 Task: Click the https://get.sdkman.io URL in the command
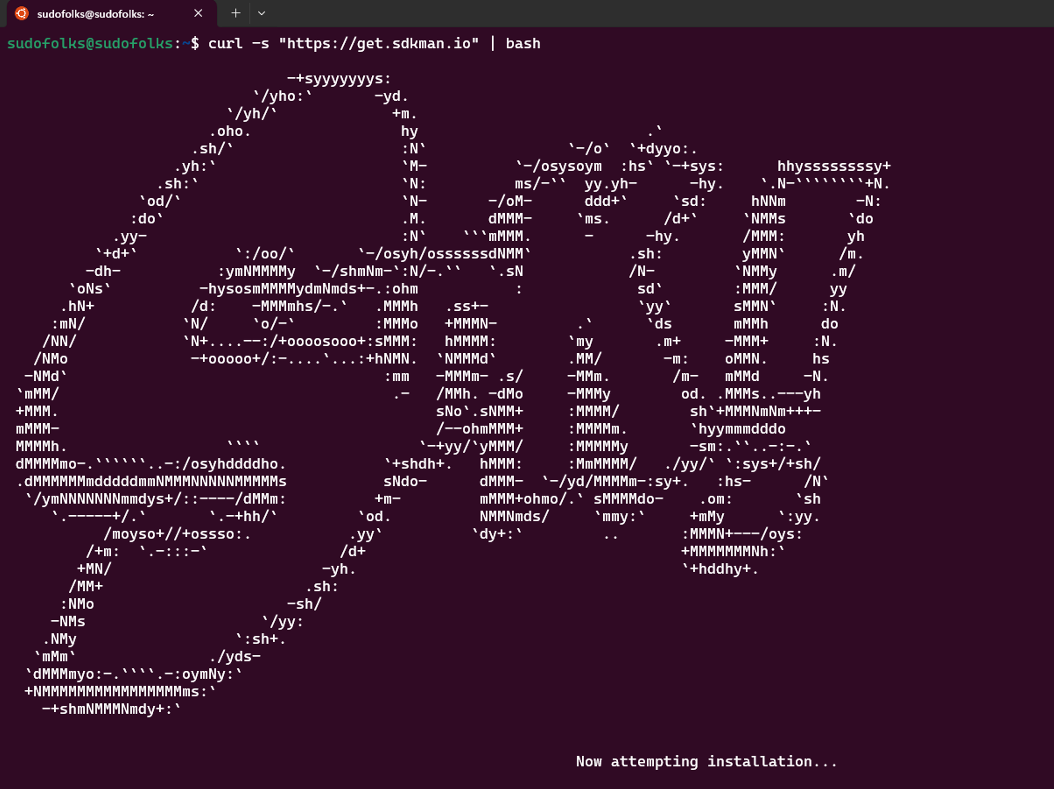378,44
